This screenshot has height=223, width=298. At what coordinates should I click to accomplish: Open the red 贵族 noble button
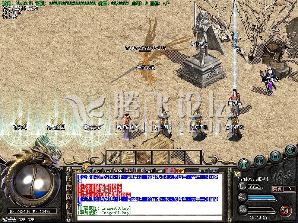pos(169,171)
